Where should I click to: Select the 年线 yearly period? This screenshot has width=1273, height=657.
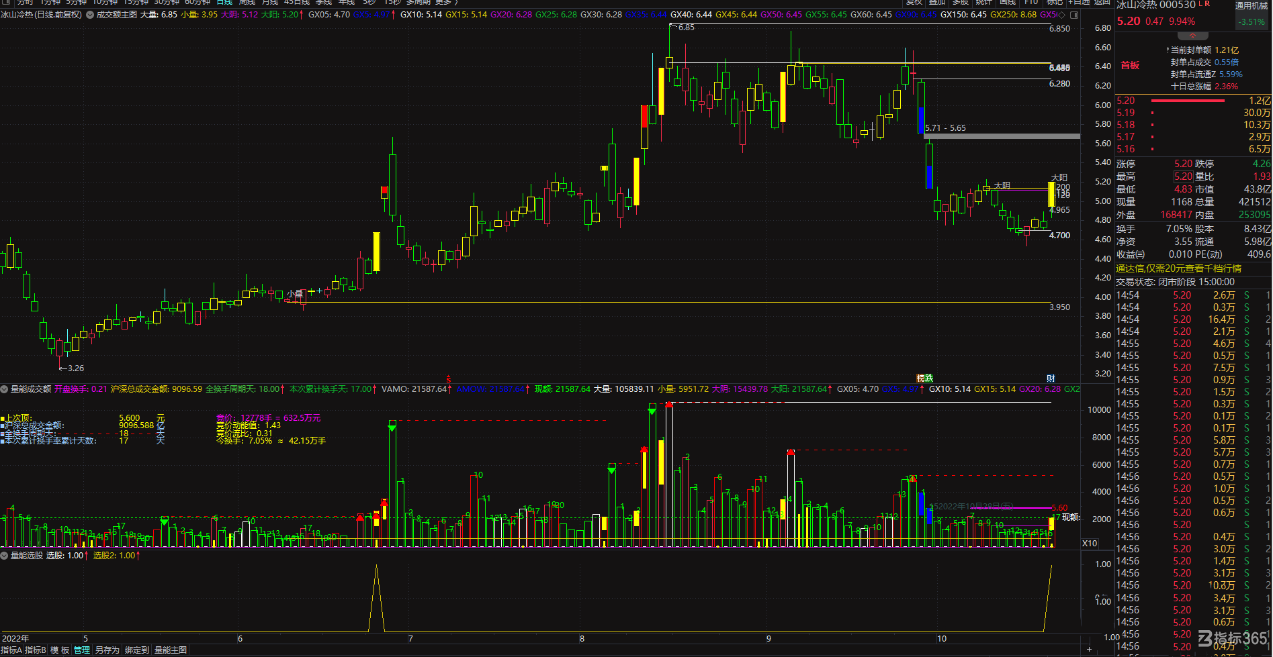point(347,3)
